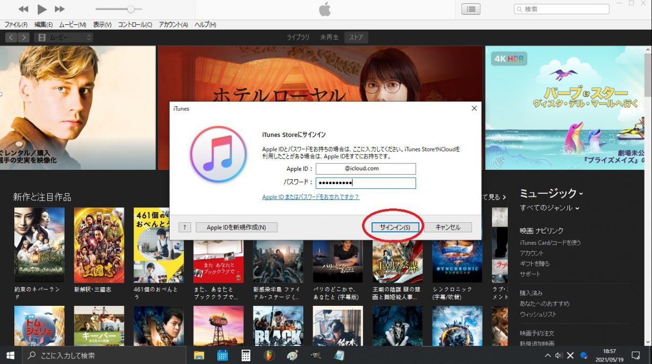Open the ファイル(F) menu
Screen dimensions: 652x364
tap(16, 25)
